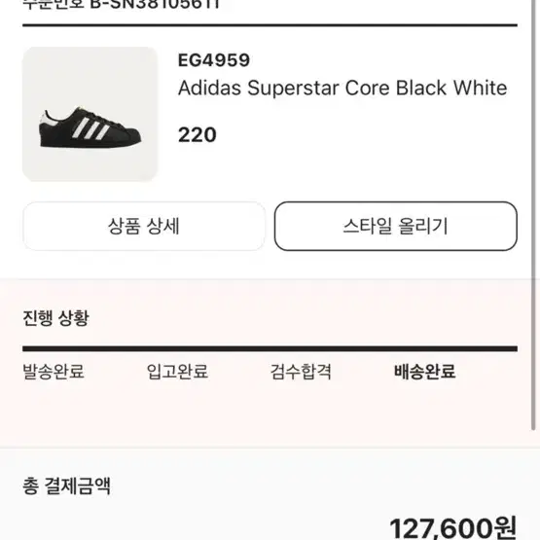Click the black progress bar
The image size is (540, 540).
click(270, 349)
